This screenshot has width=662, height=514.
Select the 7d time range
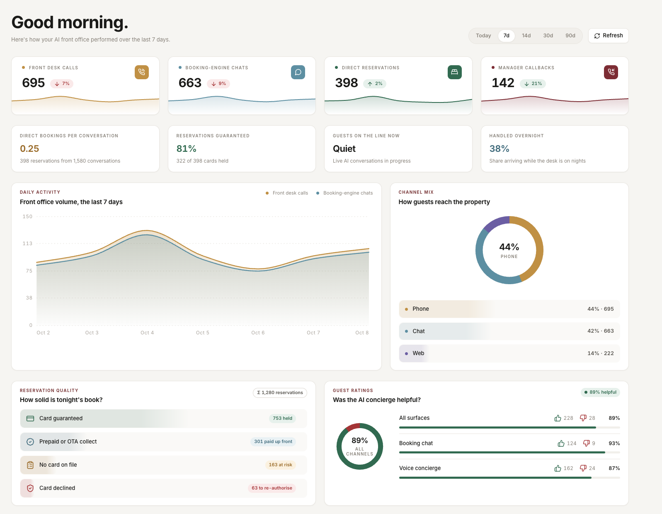point(507,36)
